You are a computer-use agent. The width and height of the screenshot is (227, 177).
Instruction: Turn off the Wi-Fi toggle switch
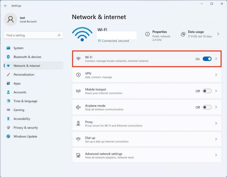[x=207, y=59]
